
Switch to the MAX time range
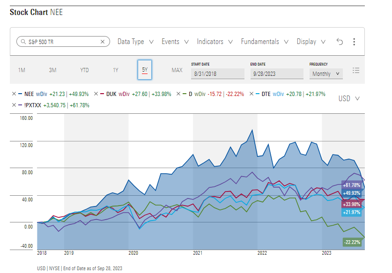click(x=177, y=70)
